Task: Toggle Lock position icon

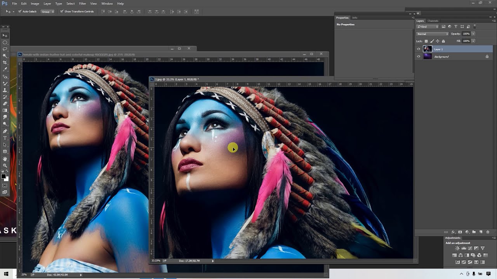Action: tap(438, 41)
